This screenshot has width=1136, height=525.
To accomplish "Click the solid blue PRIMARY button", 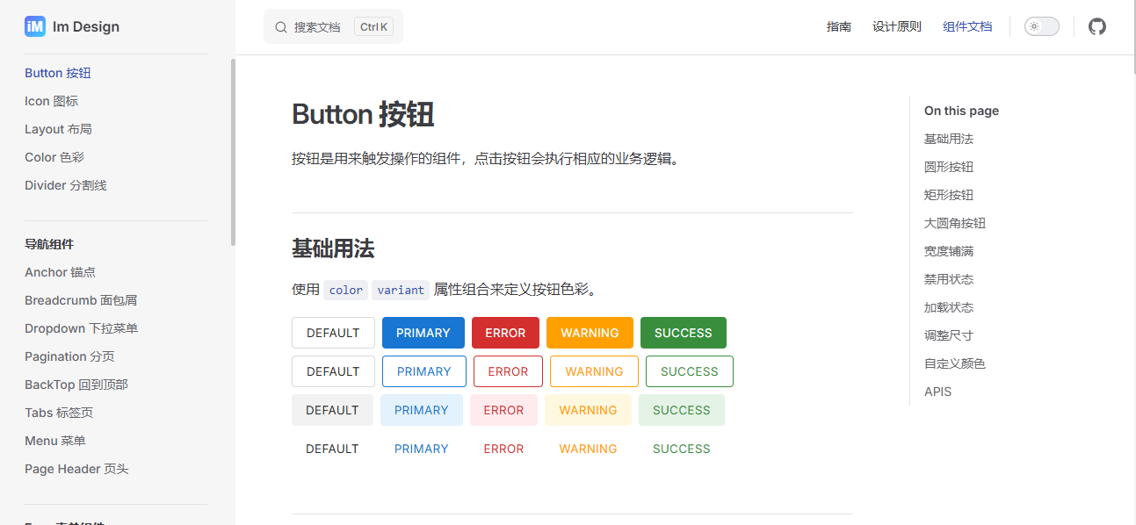I will point(423,333).
